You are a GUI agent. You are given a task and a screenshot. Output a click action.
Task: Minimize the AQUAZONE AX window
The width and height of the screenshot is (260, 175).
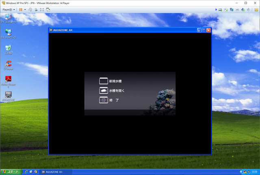pyautogui.click(x=199, y=30)
